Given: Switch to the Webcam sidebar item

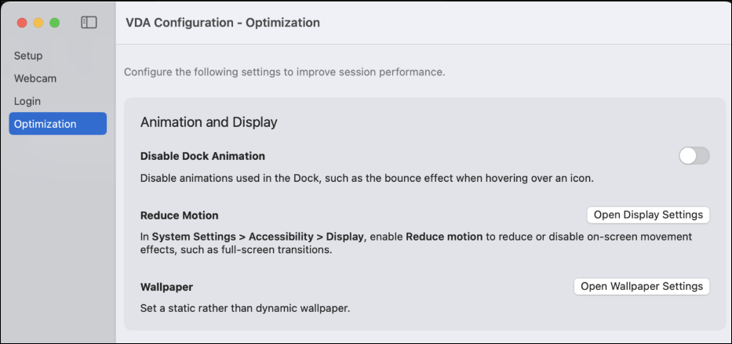Looking at the screenshot, I should [x=35, y=78].
